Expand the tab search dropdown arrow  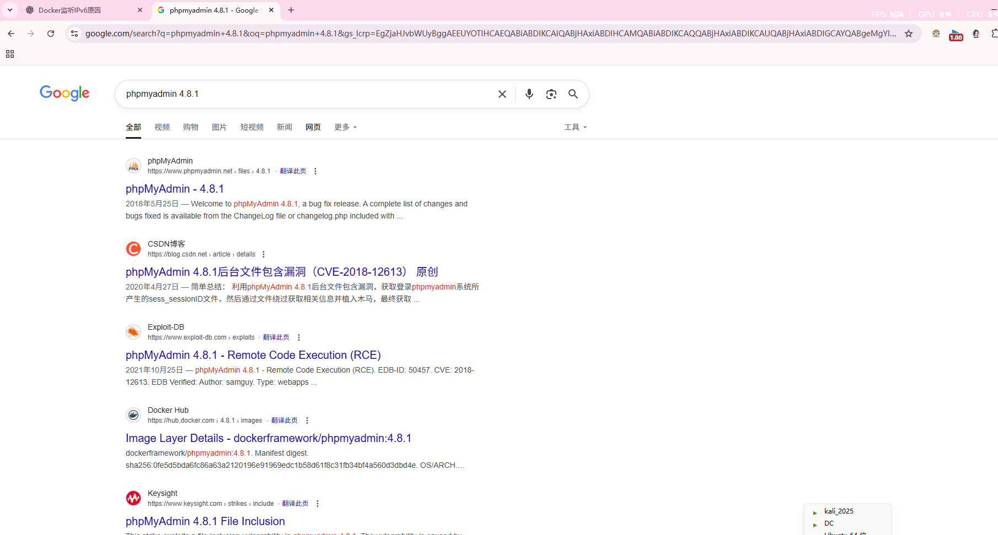tap(10, 10)
